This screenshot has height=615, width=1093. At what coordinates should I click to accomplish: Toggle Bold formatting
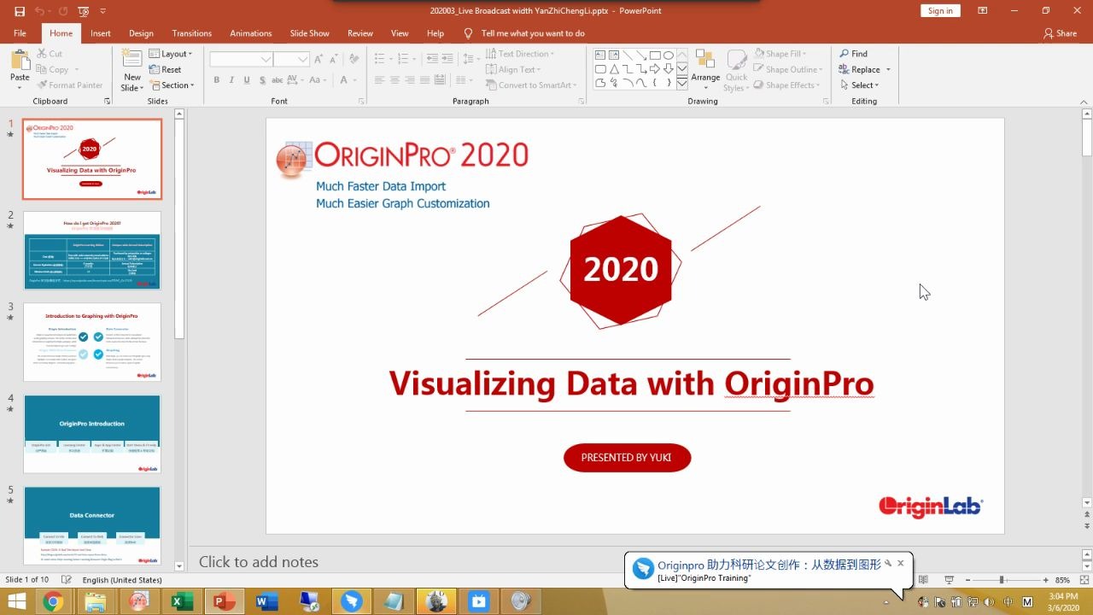(x=217, y=80)
